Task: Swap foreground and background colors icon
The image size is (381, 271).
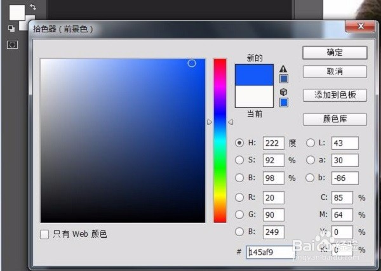Action: pyautogui.click(x=33, y=7)
